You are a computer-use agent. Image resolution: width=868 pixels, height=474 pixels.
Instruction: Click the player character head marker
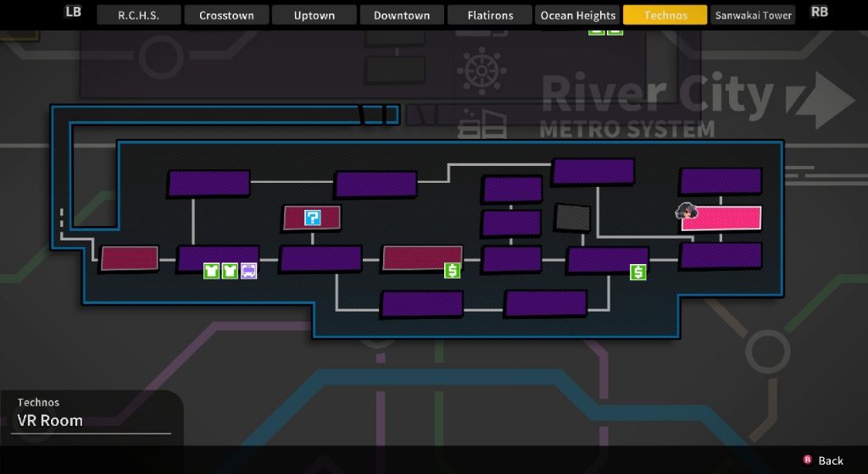pos(687,211)
